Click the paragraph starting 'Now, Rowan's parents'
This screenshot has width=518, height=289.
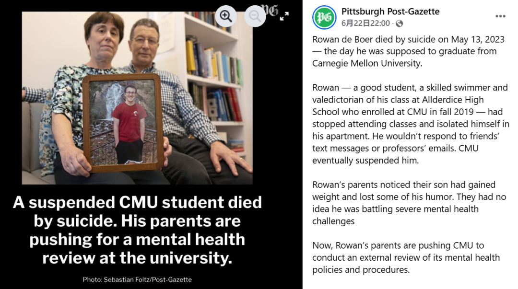[406, 258]
